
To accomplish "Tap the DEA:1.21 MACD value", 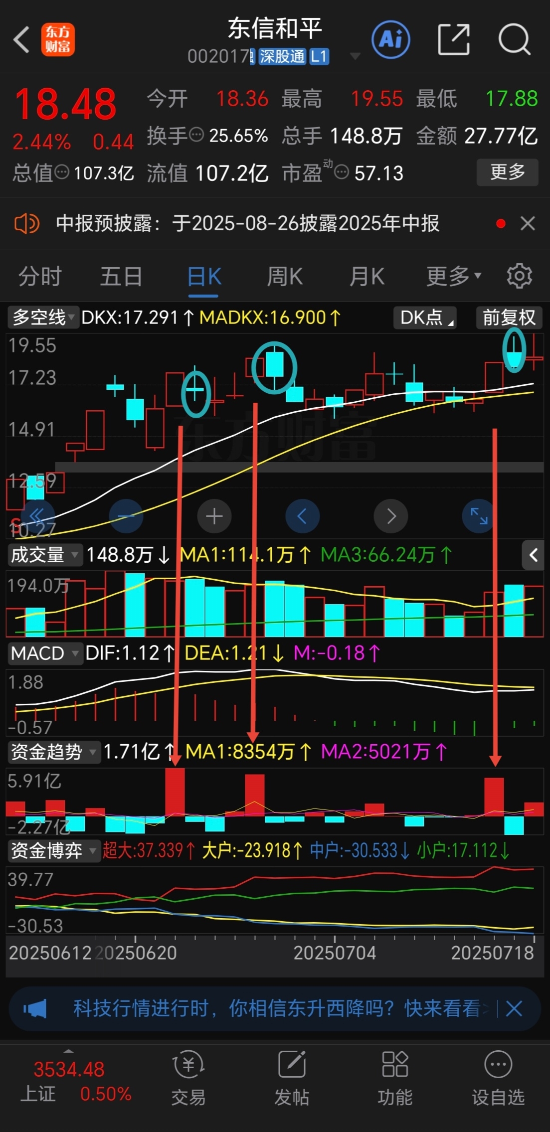I will [235, 653].
